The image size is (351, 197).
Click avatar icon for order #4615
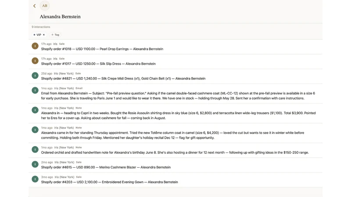tap(35, 165)
